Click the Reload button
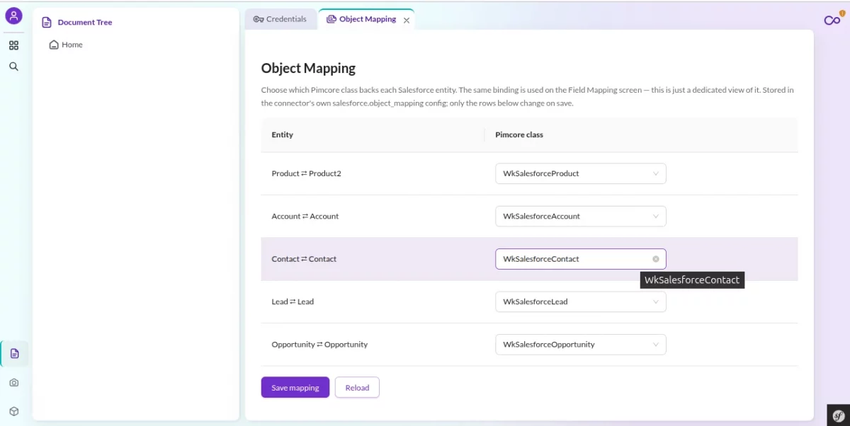The image size is (850, 426). click(x=357, y=388)
